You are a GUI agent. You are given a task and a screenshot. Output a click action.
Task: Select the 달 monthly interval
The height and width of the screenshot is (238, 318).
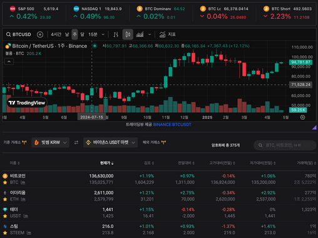[83, 34]
